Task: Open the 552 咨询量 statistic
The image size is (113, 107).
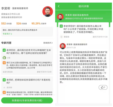Action: coord(6,24)
